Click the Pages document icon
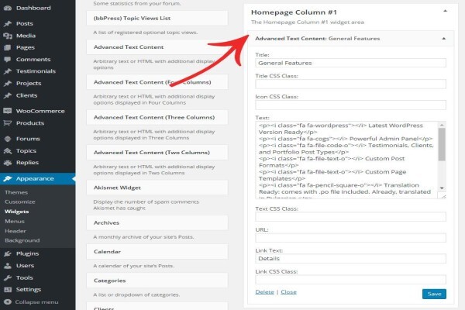 [x=8, y=47]
